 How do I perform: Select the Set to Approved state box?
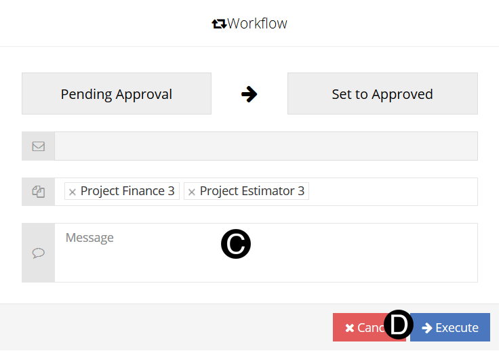point(382,94)
